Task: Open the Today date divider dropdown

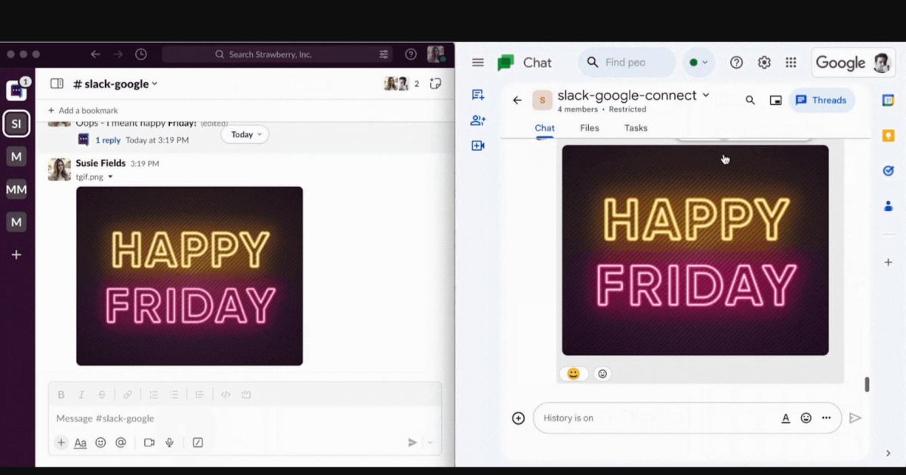Action: point(244,134)
